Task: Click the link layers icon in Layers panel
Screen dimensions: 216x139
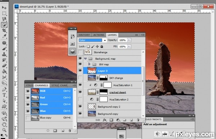Action: pos(98,120)
